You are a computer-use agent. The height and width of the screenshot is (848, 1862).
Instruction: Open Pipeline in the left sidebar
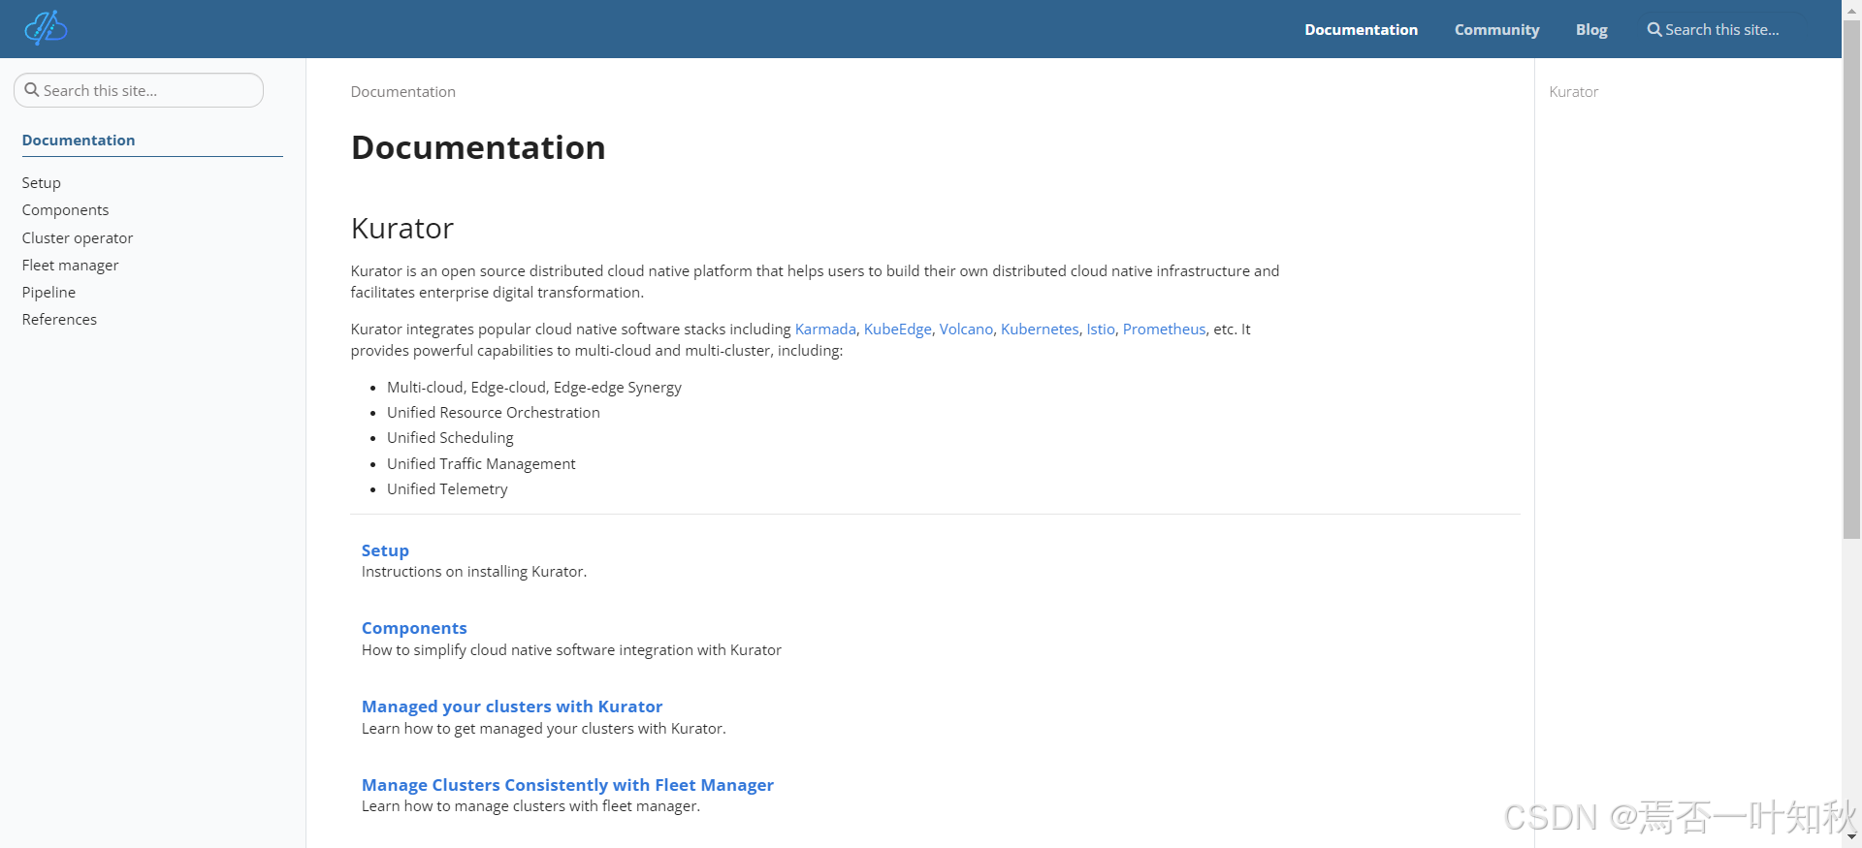48,293
